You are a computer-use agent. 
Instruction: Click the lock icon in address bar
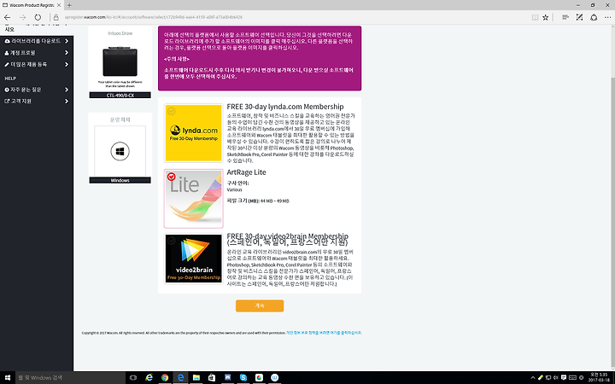coord(56,17)
